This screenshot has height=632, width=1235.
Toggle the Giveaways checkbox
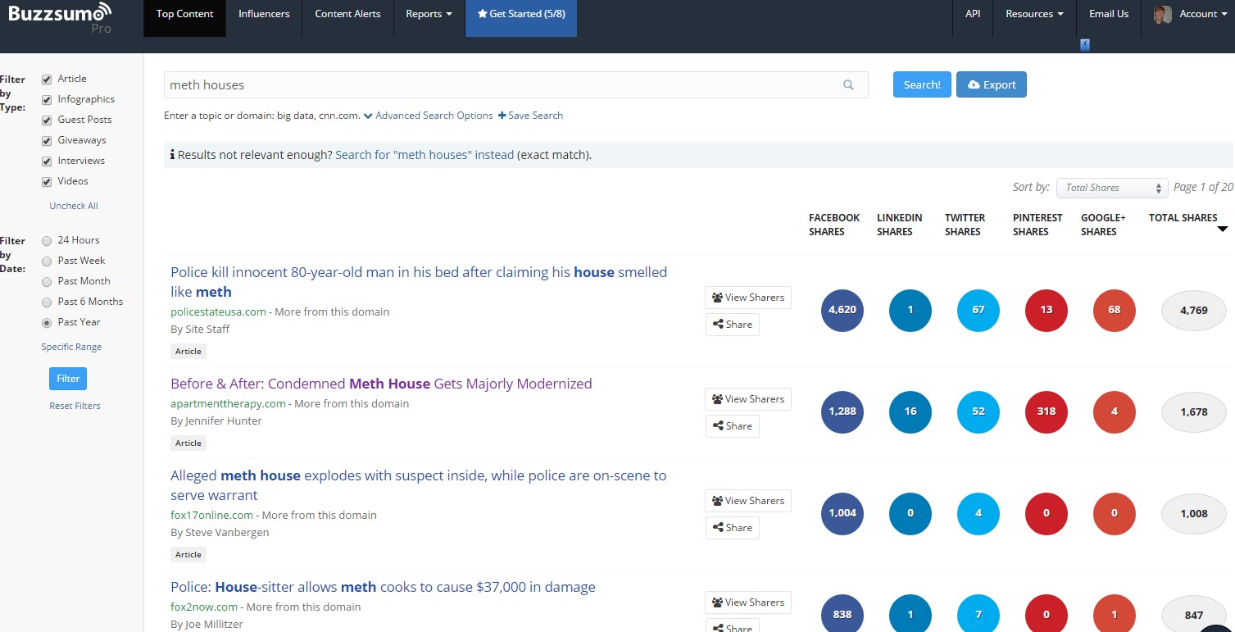[x=47, y=141]
